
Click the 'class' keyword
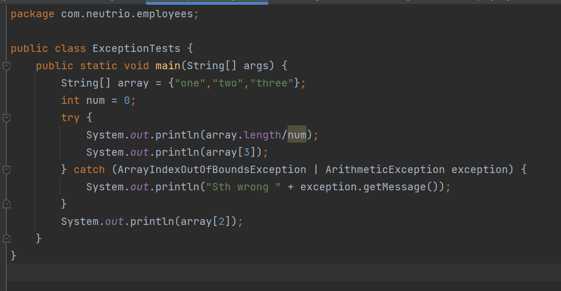point(70,48)
